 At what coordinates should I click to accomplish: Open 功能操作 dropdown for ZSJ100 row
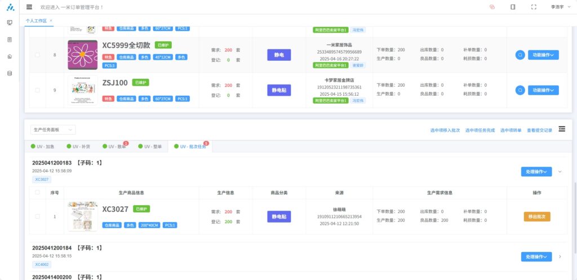click(x=543, y=90)
